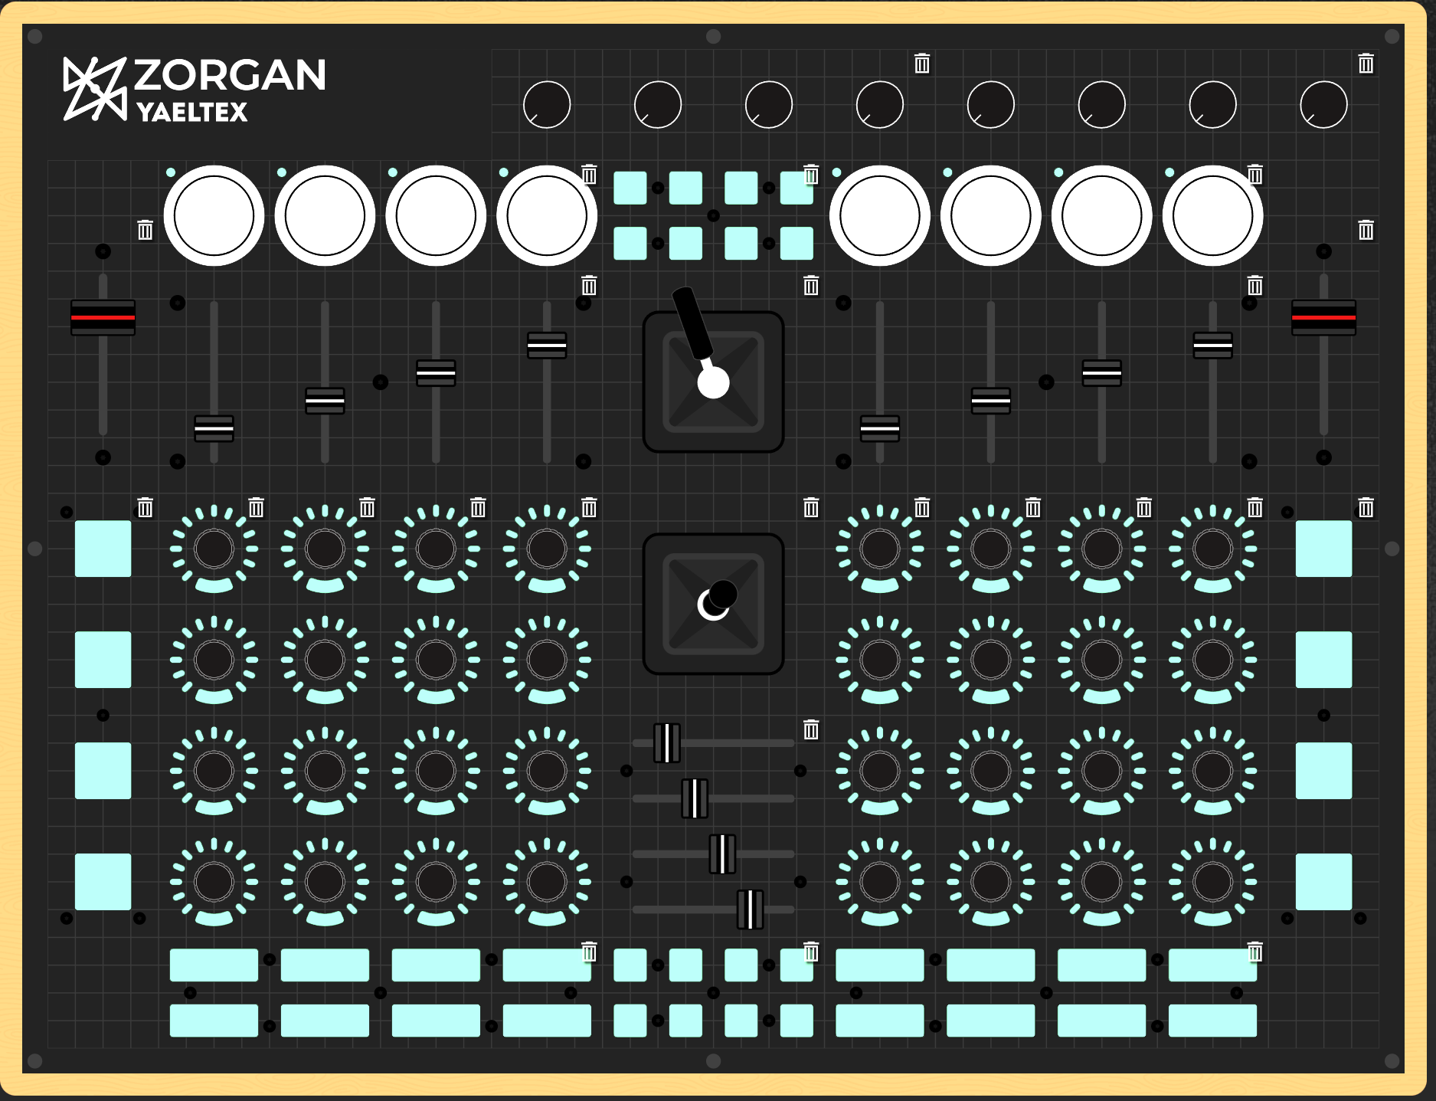Click trash icon above left red fader
Image resolution: width=1436 pixels, height=1101 pixels.
(145, 230)
